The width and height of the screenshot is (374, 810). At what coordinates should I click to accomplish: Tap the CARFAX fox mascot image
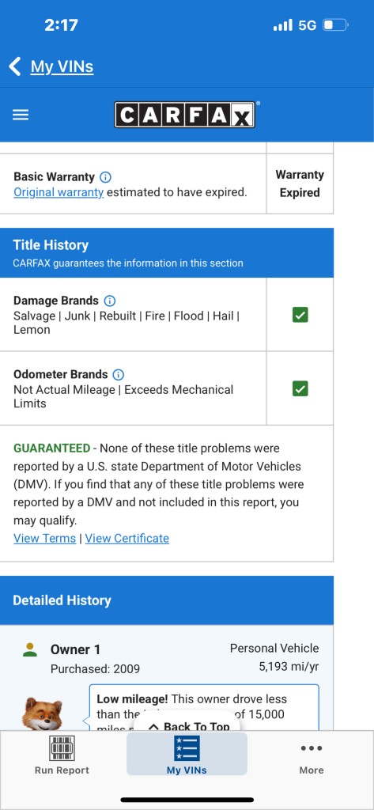click(41, 713)
